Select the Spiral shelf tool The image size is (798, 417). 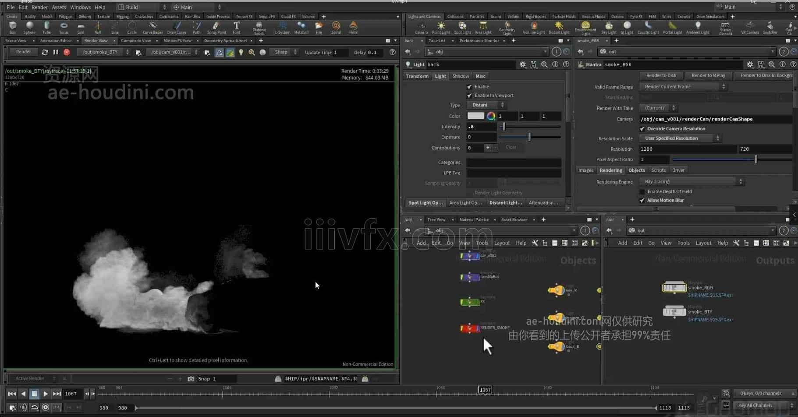[x=336, y=28]
